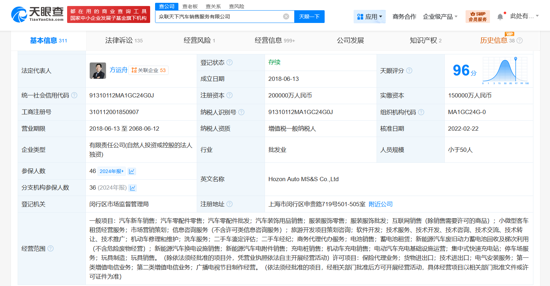This screenshot has width=550, height=286.
Task: Open notifications via the bell icon
Action: pyautogui.click(x=500, y=17)
